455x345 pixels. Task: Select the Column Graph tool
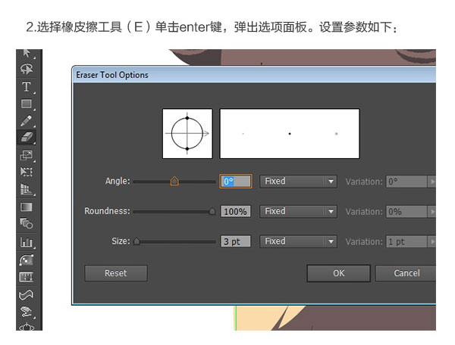[x=27, y=242]
